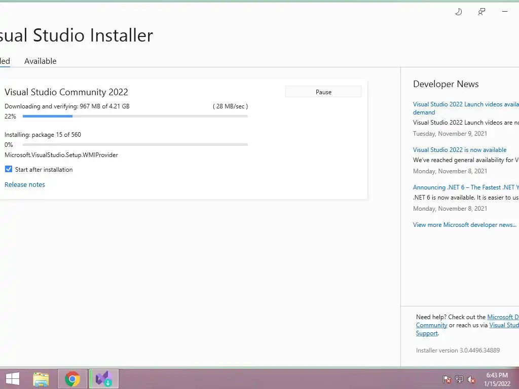519x389 pixels.
Task: Click 'Microsoft.VisualStudio.Setup.WMIProvider' package name
Action: [61, 155]
